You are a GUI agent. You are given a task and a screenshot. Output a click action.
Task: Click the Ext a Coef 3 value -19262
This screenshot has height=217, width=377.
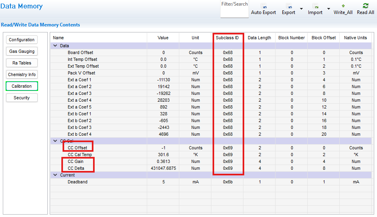[164, 93]
